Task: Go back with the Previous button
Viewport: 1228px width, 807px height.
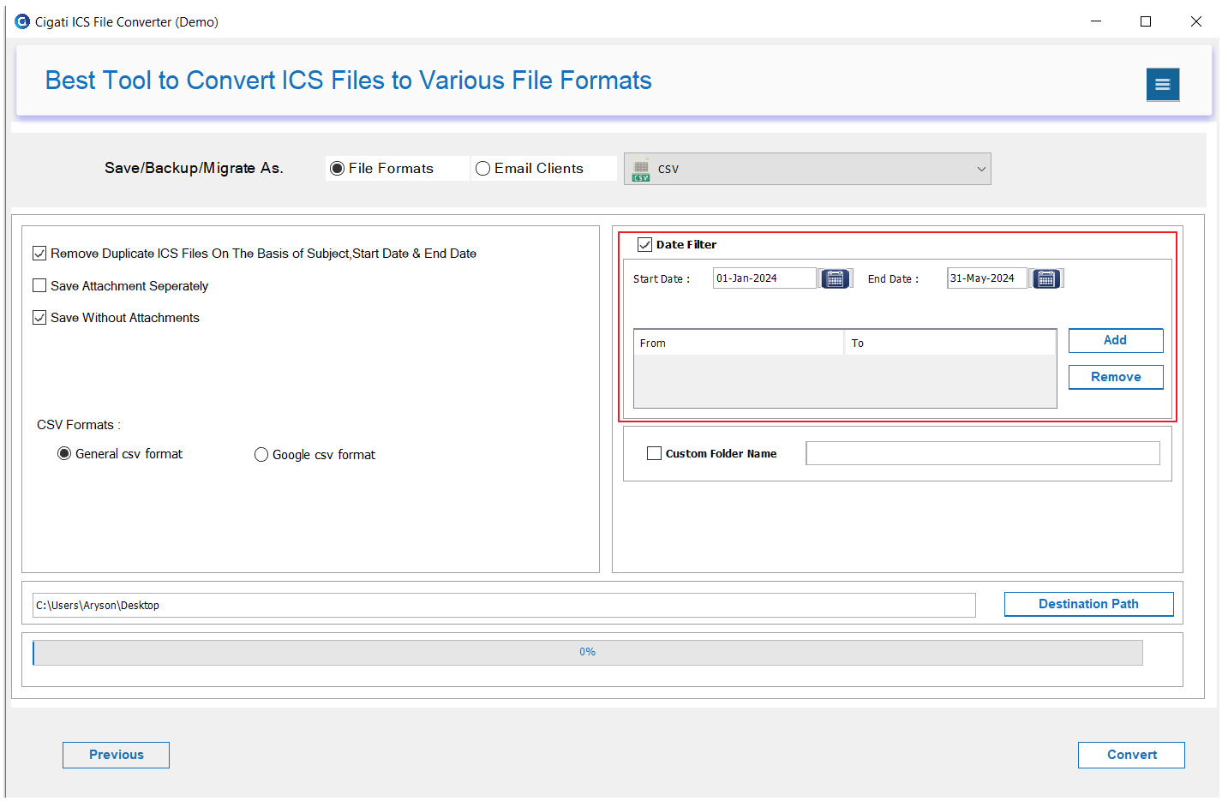Action: (117, 755)
